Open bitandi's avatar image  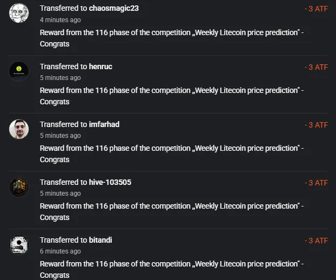point(19,245)
